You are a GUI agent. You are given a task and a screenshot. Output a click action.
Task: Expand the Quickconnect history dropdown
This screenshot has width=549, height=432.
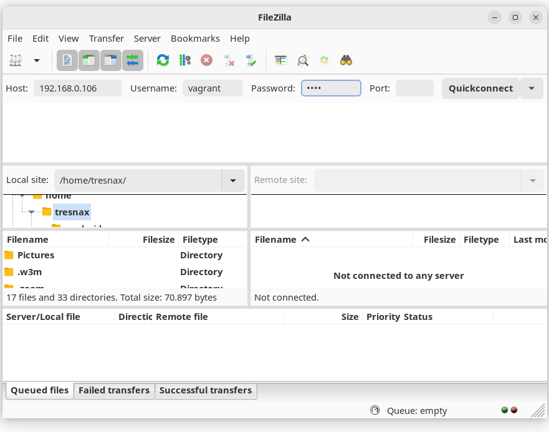pyautogui.click(x=531, y=88)
